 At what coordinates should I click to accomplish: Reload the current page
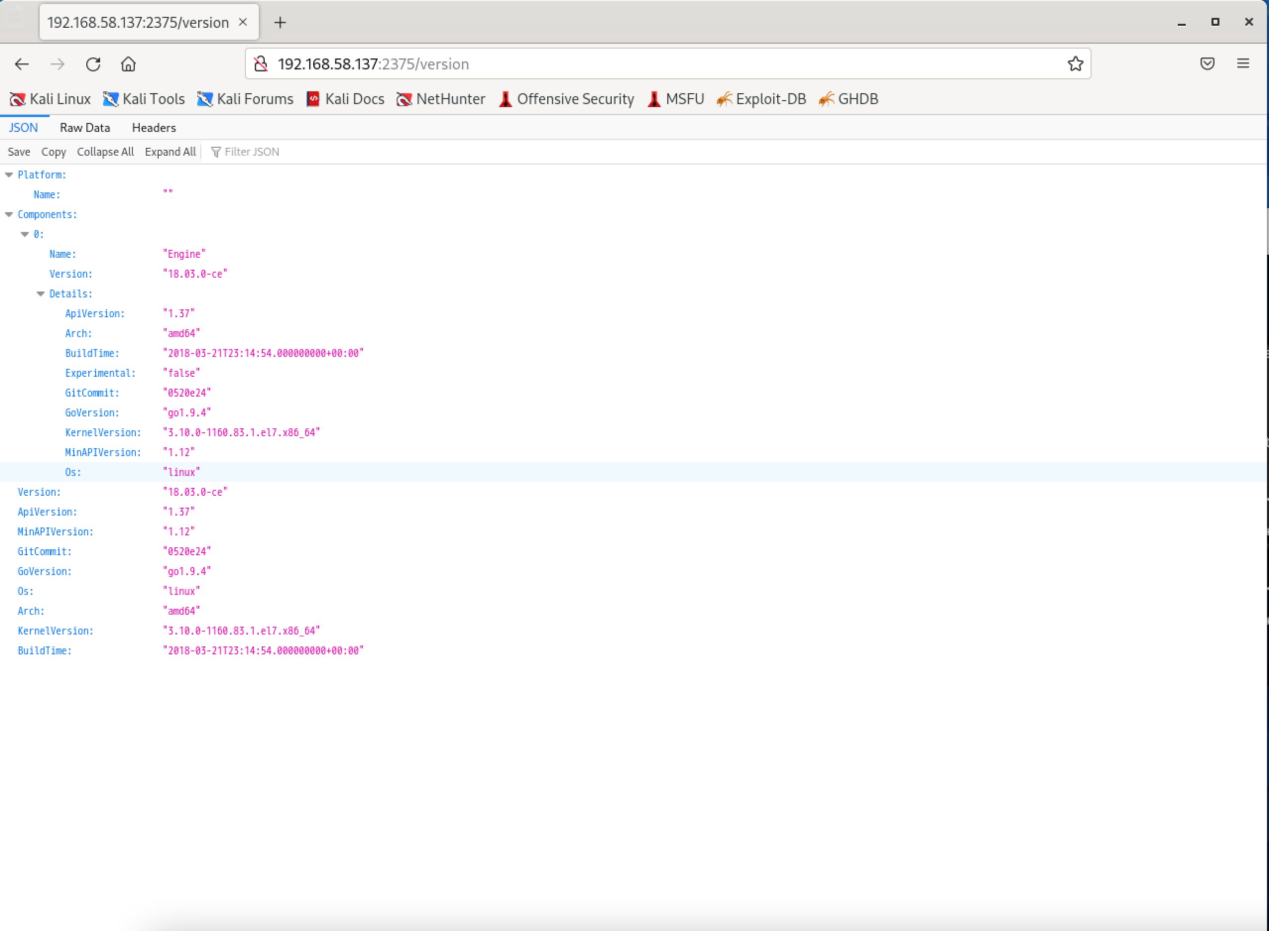coord(93,64)
